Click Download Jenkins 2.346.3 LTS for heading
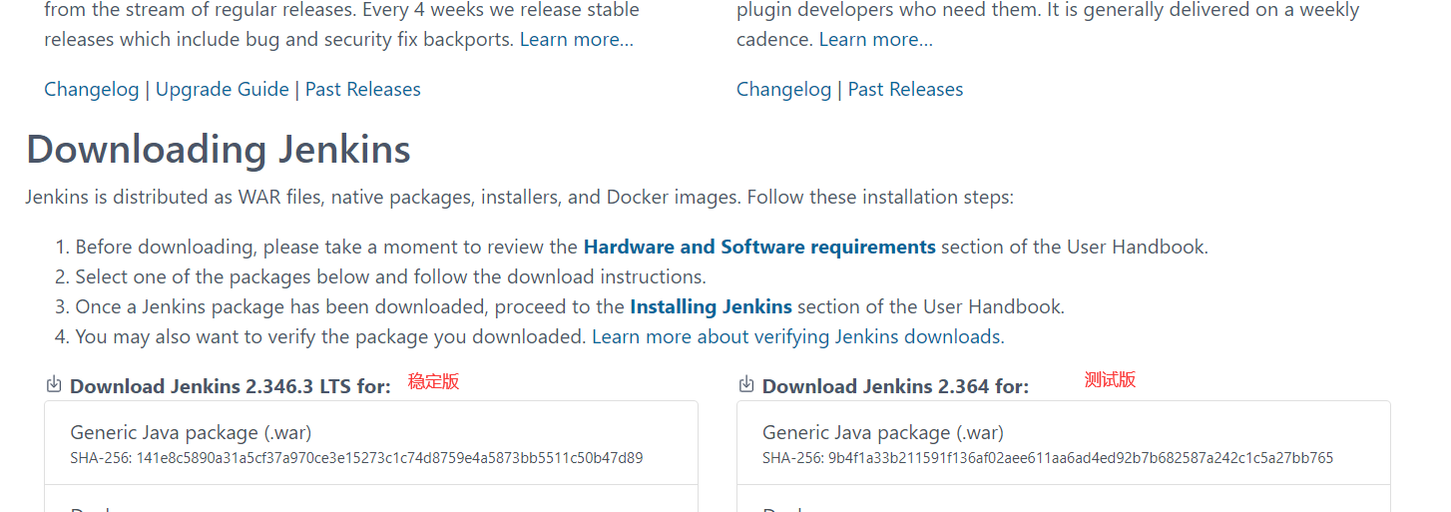The image size is (1451, 512). click(x=231, y=386)
